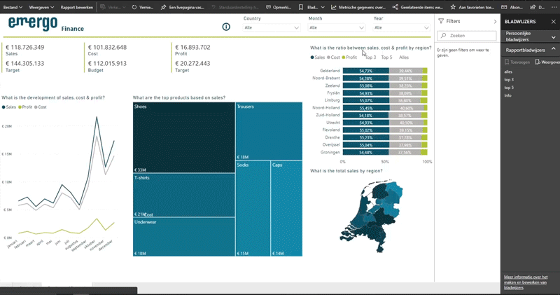Open the Country dropdown
Screen dimensions: 560x295
coord(272,27)
